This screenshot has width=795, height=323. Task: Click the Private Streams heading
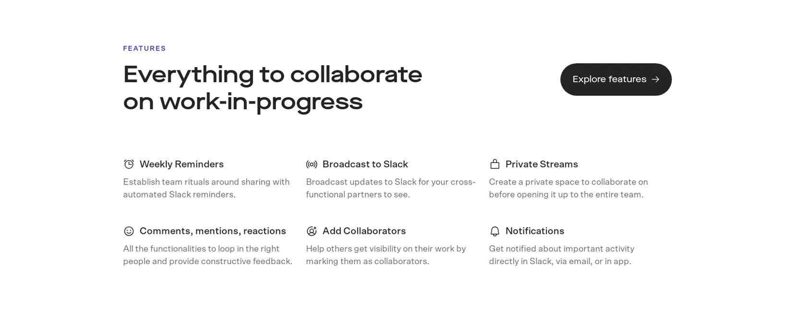542,164
